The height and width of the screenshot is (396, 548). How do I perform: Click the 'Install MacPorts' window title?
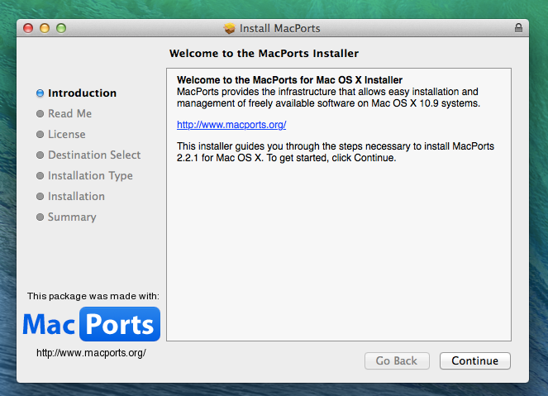(280, 28)
